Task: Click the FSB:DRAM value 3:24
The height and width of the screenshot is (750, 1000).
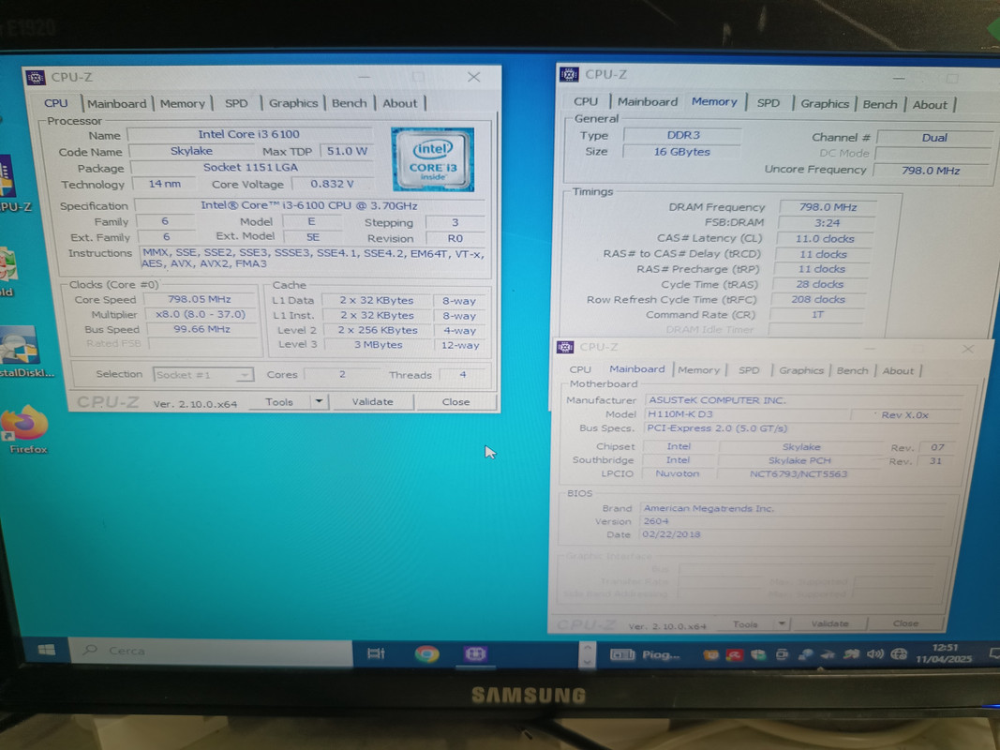Action: click(827, 222)
